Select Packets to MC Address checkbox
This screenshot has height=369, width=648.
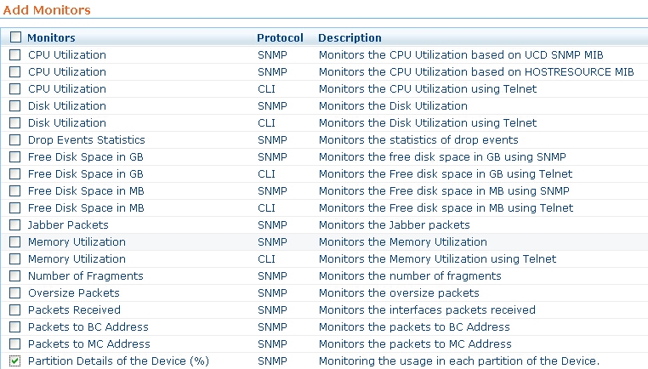tap(15, 343)
